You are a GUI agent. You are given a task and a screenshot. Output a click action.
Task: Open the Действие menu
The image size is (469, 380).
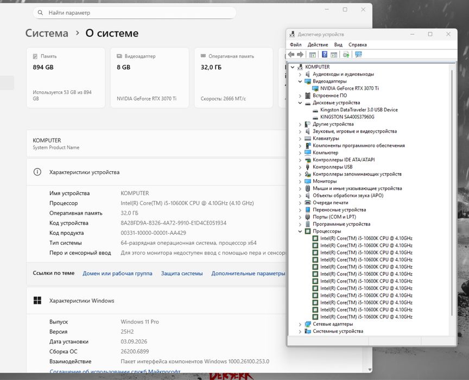tap(318, 45)
